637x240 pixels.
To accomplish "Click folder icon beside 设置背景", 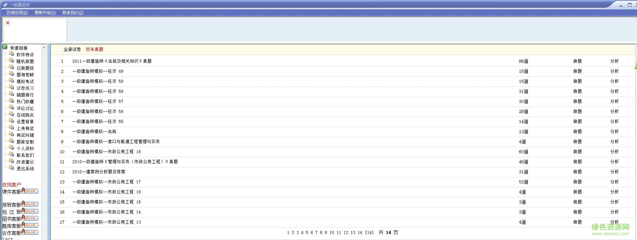I will pyautogui.click(x=11, y=121).
